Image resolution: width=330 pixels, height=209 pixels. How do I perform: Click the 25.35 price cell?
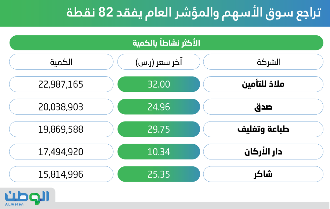point(159,174)
